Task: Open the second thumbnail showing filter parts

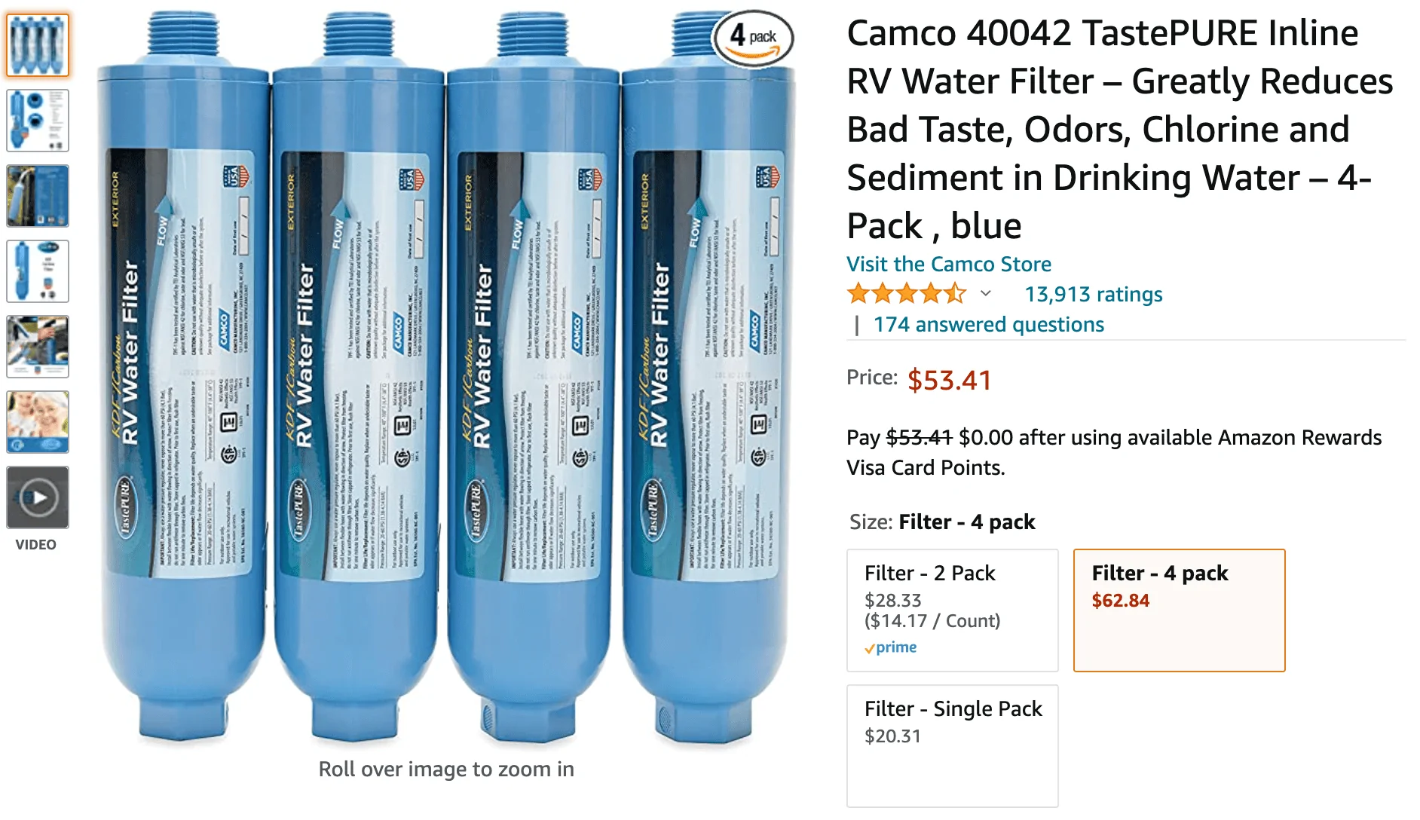Action: point(38,121)
